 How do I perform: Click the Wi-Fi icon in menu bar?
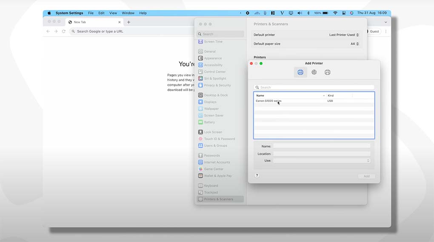point(335,13)
